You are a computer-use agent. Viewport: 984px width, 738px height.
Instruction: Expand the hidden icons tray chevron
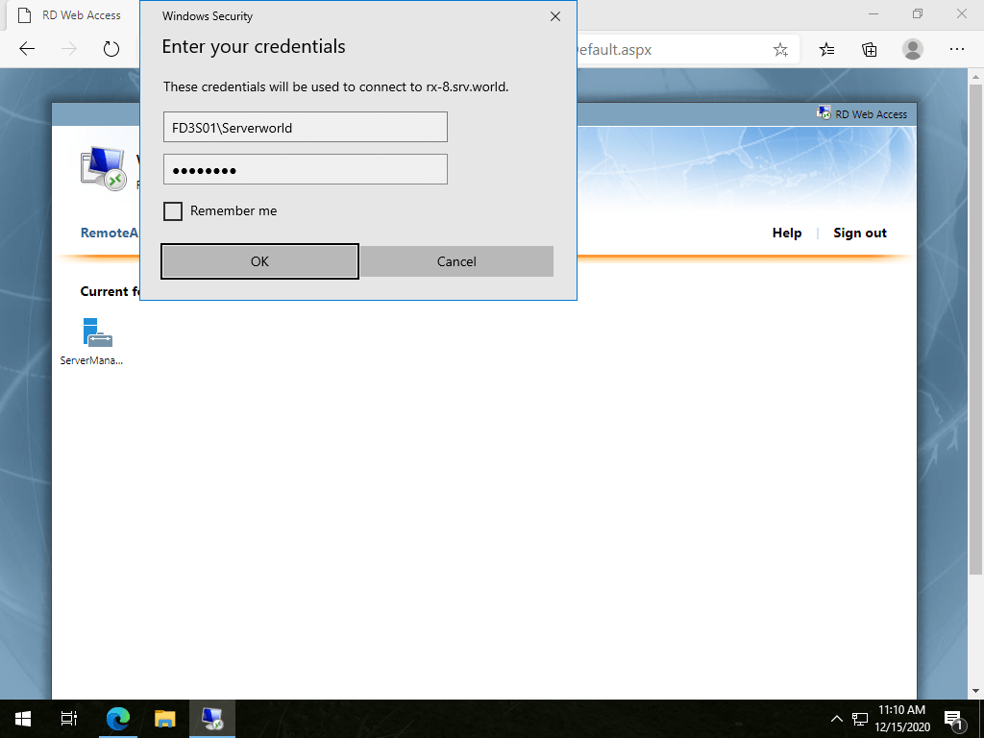point(836,718)
